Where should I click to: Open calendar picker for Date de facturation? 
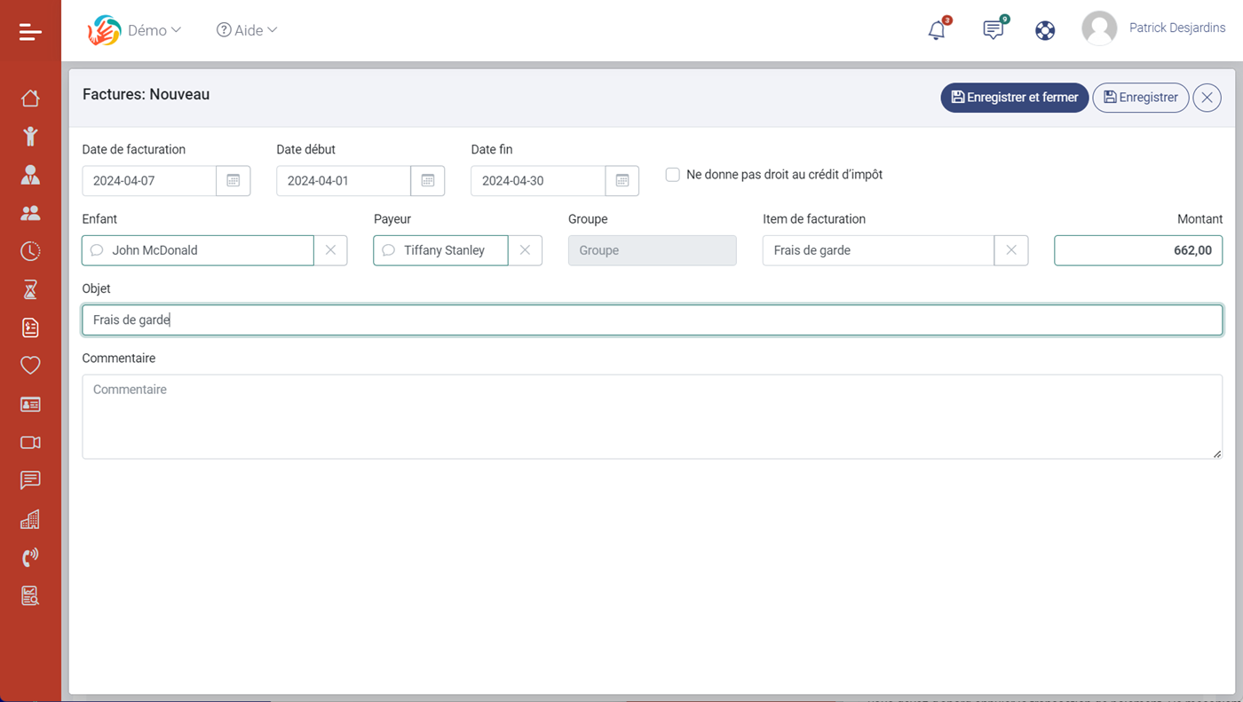(x=234, y=180)
